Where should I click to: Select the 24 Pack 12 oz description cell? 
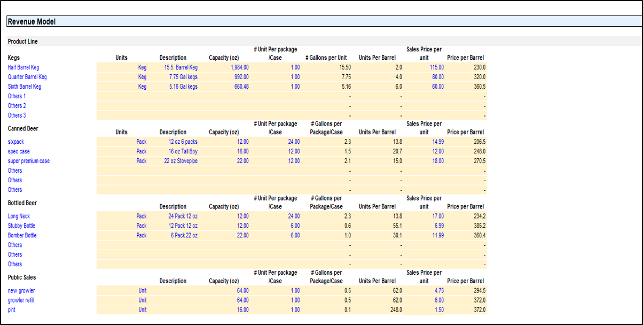tap(183, 216)
